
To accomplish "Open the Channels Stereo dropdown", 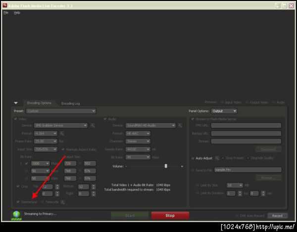I will [138, 141].
